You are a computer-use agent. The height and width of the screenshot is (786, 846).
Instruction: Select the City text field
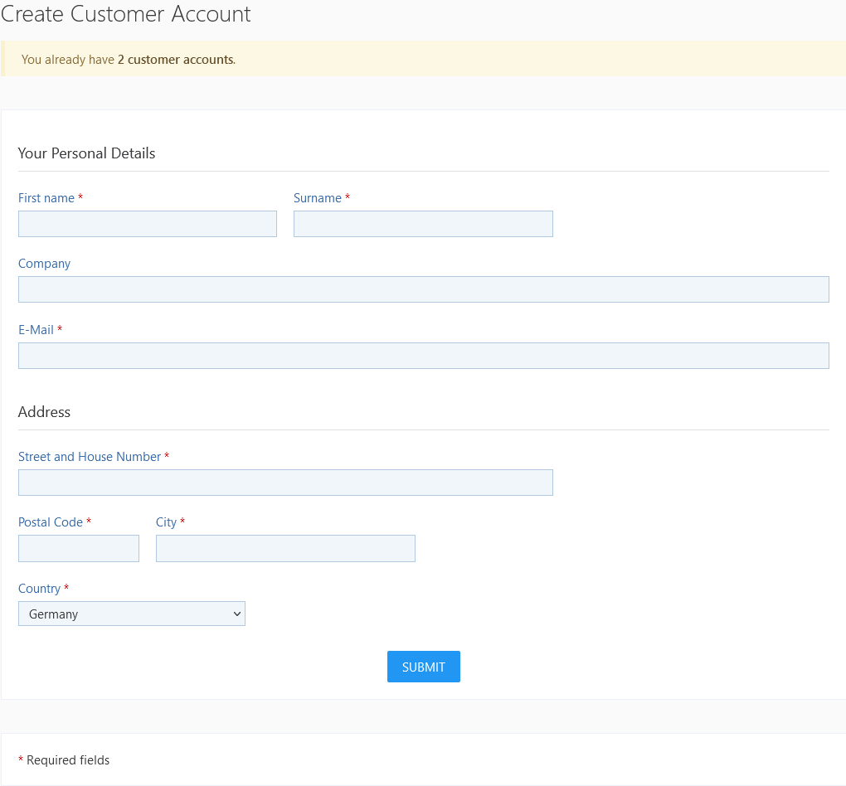(x=285, y=549)
